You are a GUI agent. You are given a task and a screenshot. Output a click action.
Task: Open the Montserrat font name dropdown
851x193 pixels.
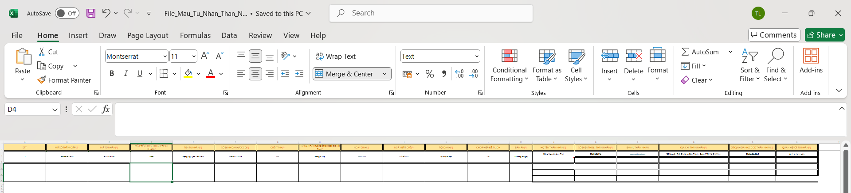tap(165, 56)
